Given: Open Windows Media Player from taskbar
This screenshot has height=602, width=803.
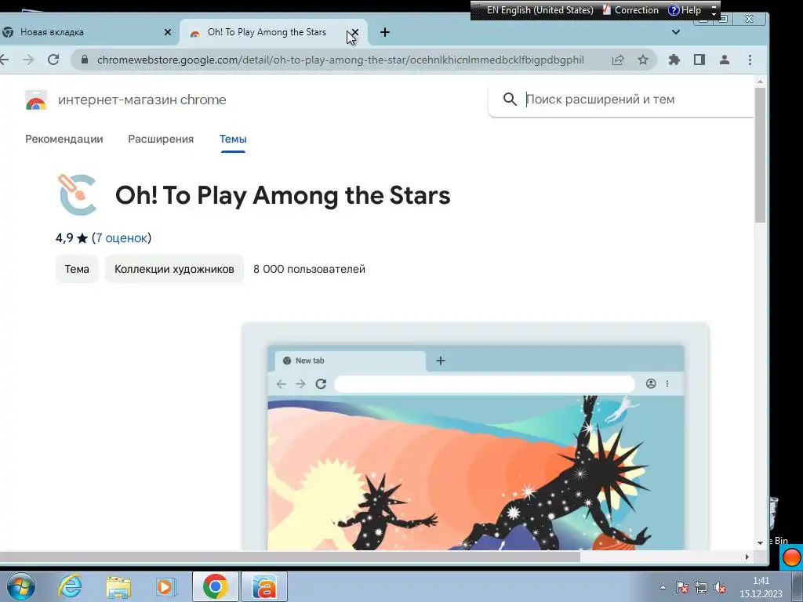Looking at the screenshot, I should pyautogui.click(x=166, y=586).
